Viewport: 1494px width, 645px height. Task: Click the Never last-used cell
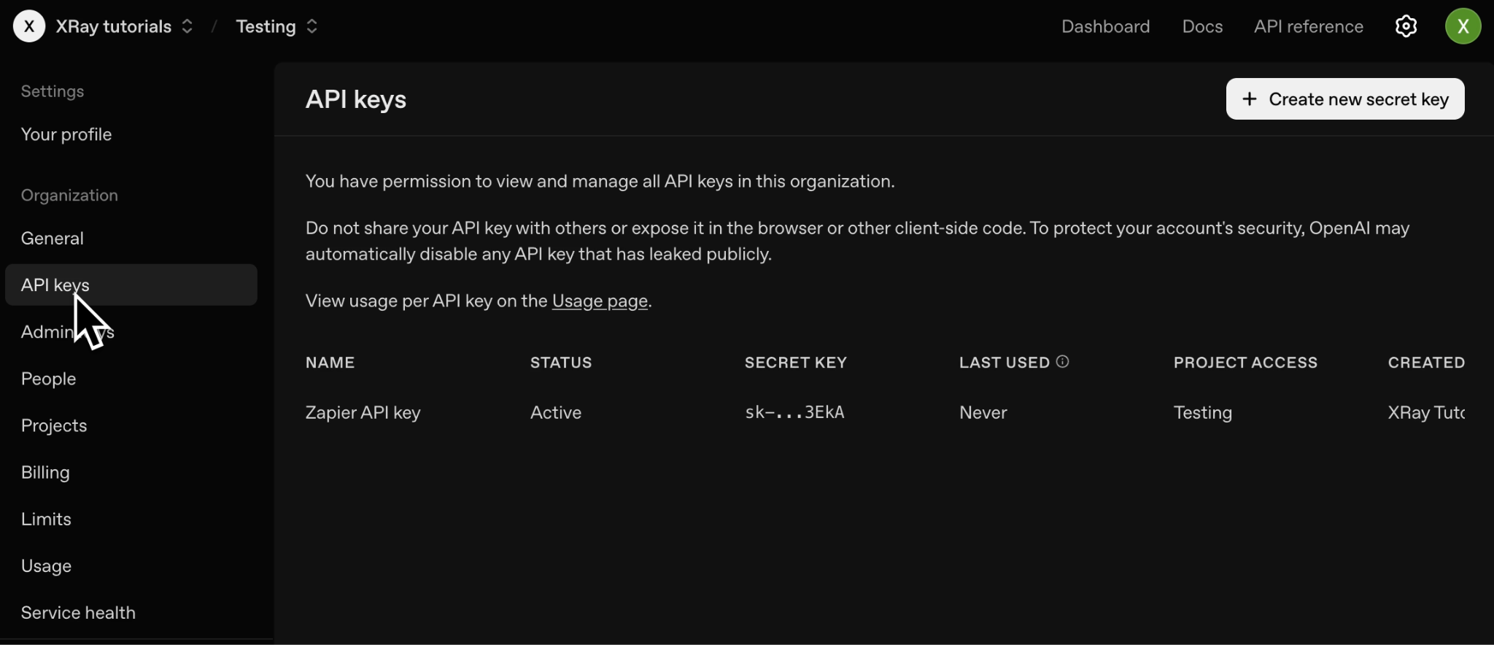pyautogui.click(x=983, y=412)
